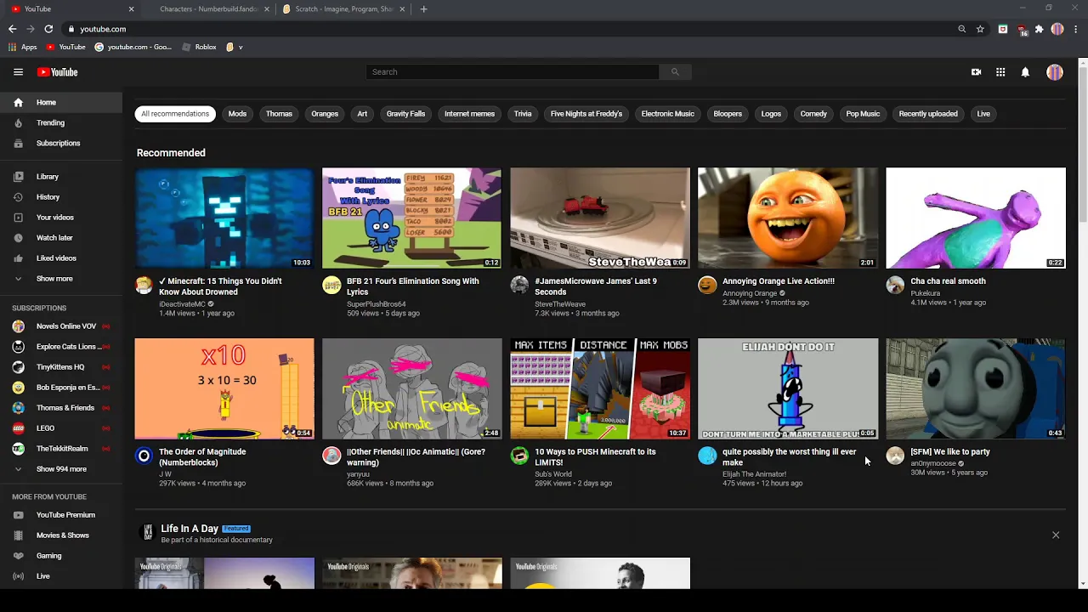Select the Recently uploaded chip
The width and height of the screenshot is (1088, 612).
(928, 114)
